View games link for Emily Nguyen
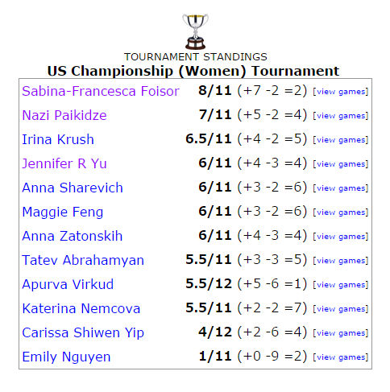 click(341, 357)
